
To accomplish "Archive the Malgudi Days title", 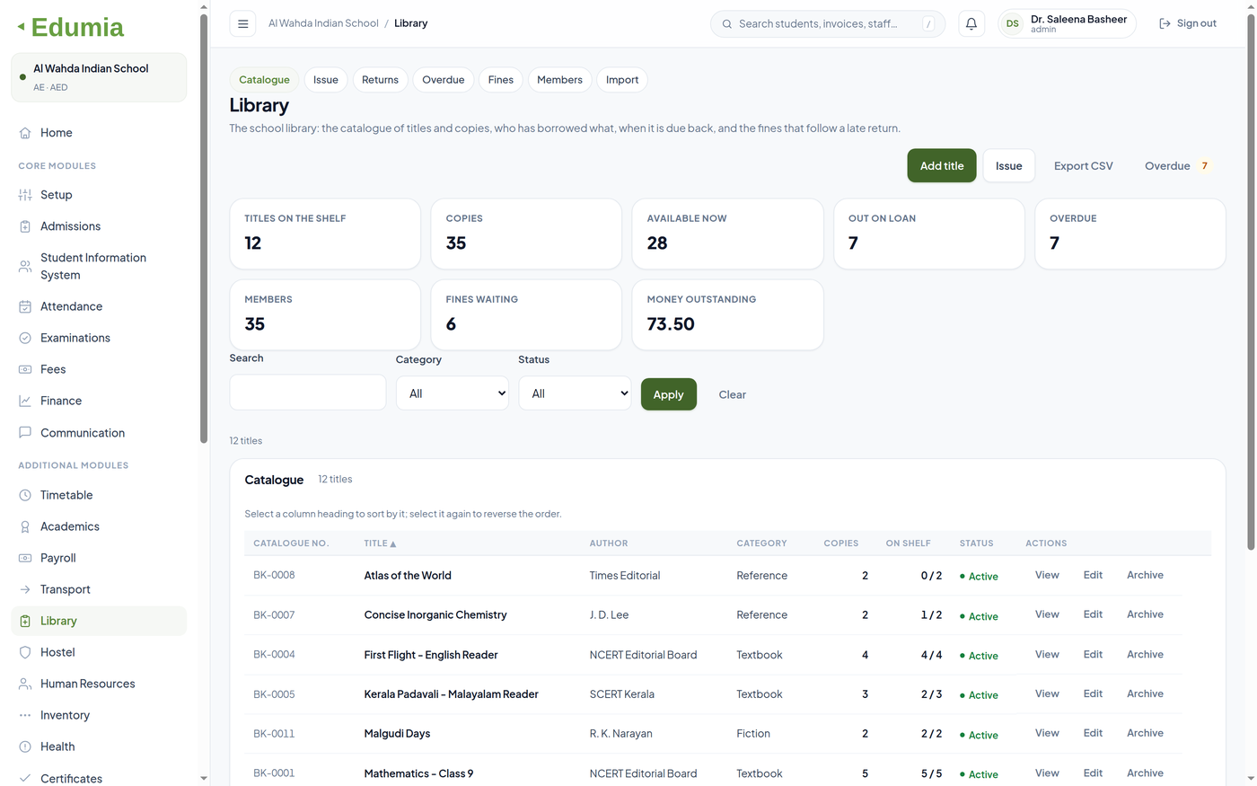I will [1145, 733].
